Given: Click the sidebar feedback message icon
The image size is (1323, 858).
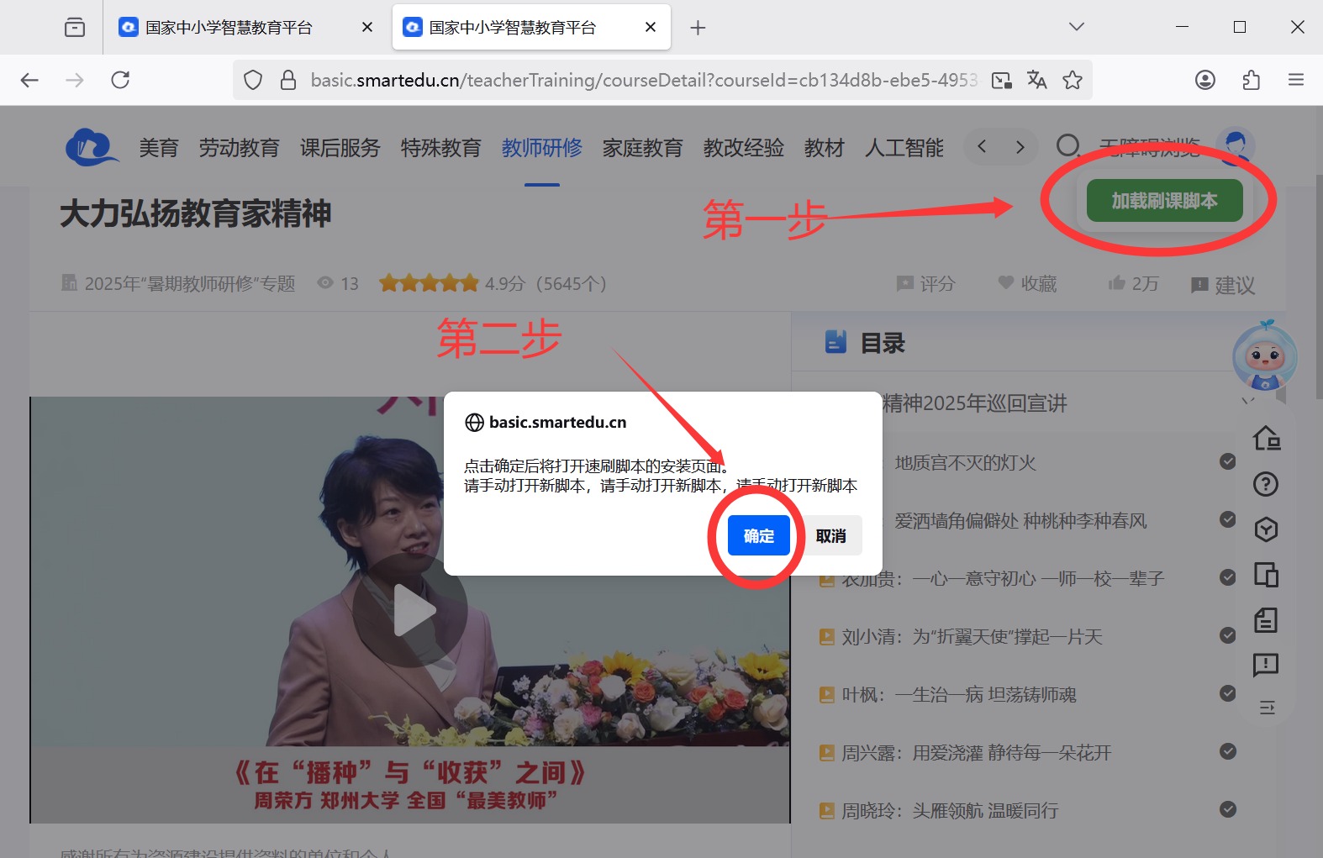Looking at the screenshot, I should [1266, 666].
